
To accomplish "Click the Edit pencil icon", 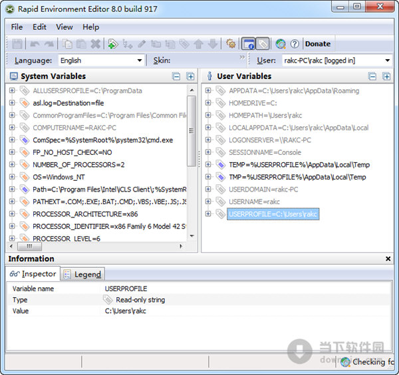I will 142,44.
